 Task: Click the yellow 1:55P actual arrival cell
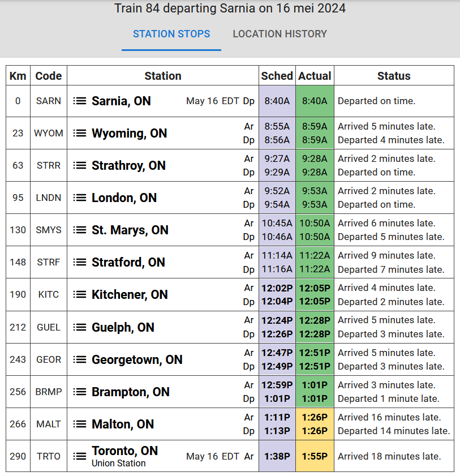coord(315,456)
